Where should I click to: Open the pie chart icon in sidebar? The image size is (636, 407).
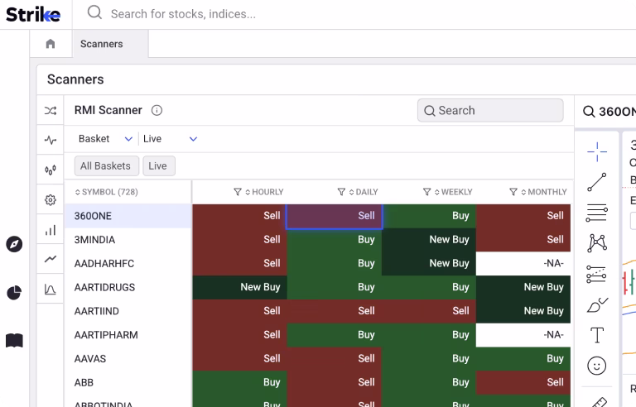tap(14, 293)
